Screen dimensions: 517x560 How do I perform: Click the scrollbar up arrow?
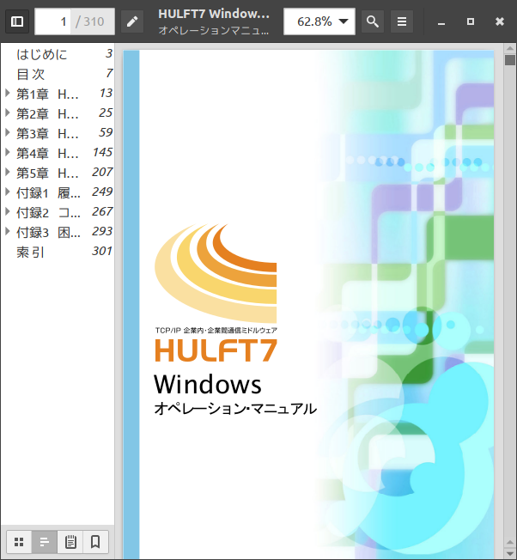coord(510,48)
